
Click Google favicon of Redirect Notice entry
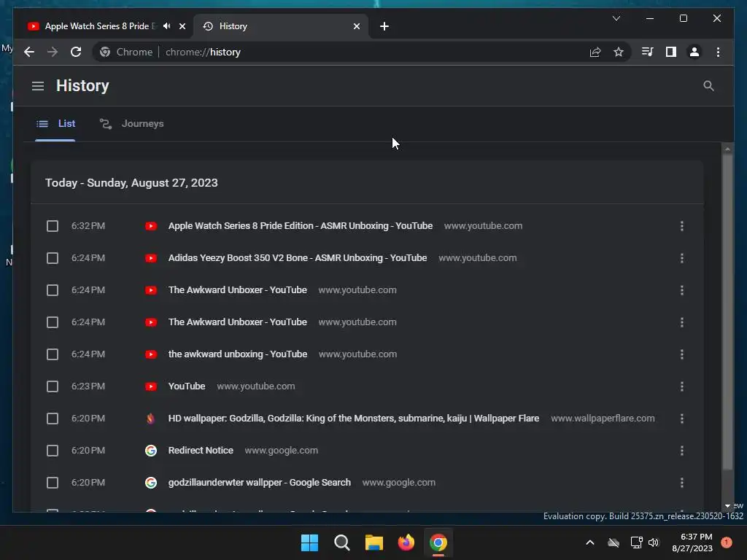coord(151,451)
